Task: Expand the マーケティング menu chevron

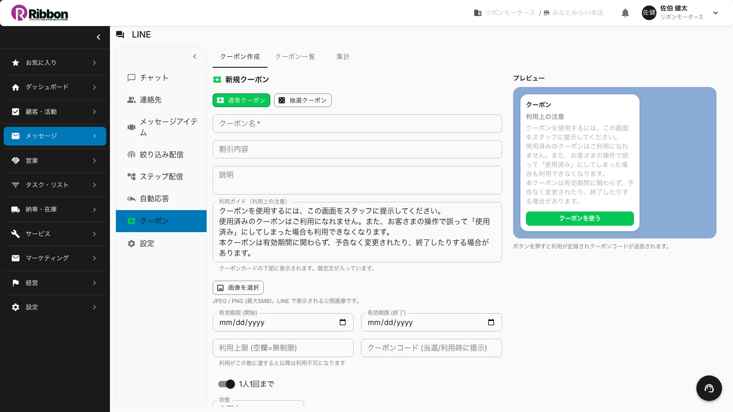Action: click(x=94, y=258)
